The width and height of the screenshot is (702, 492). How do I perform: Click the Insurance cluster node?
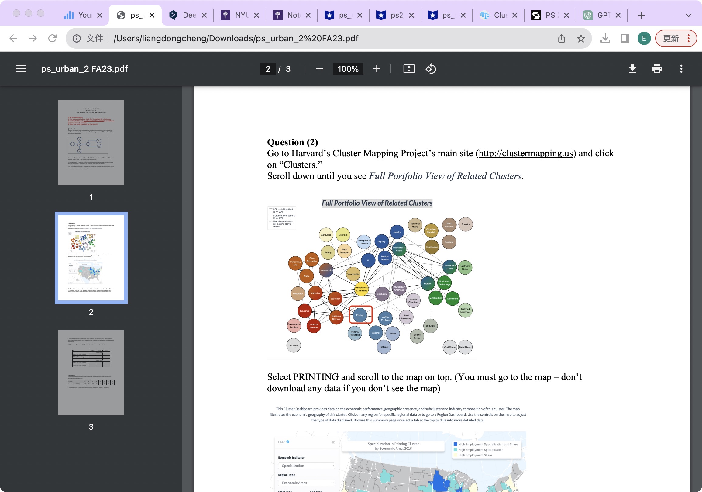tap(305, 311)
